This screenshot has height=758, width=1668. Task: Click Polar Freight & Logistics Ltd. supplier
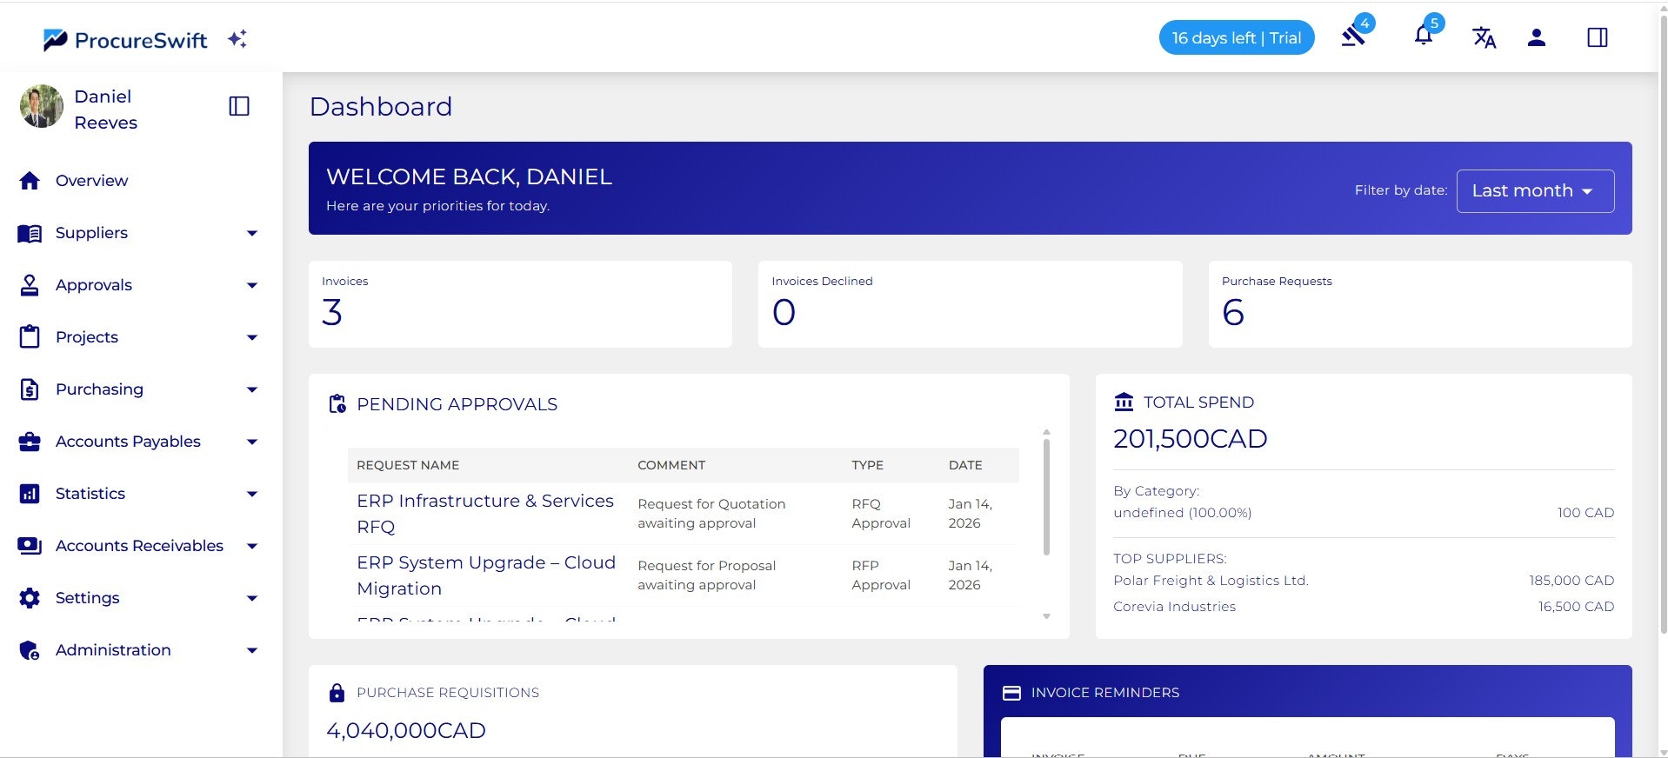(1211, 581)
